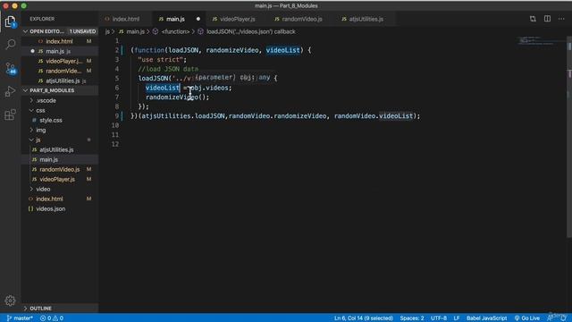The width and height of the screenshot is (572, 322).
Task: Open the Explorer view in activity bar
Action: (10, 21)
